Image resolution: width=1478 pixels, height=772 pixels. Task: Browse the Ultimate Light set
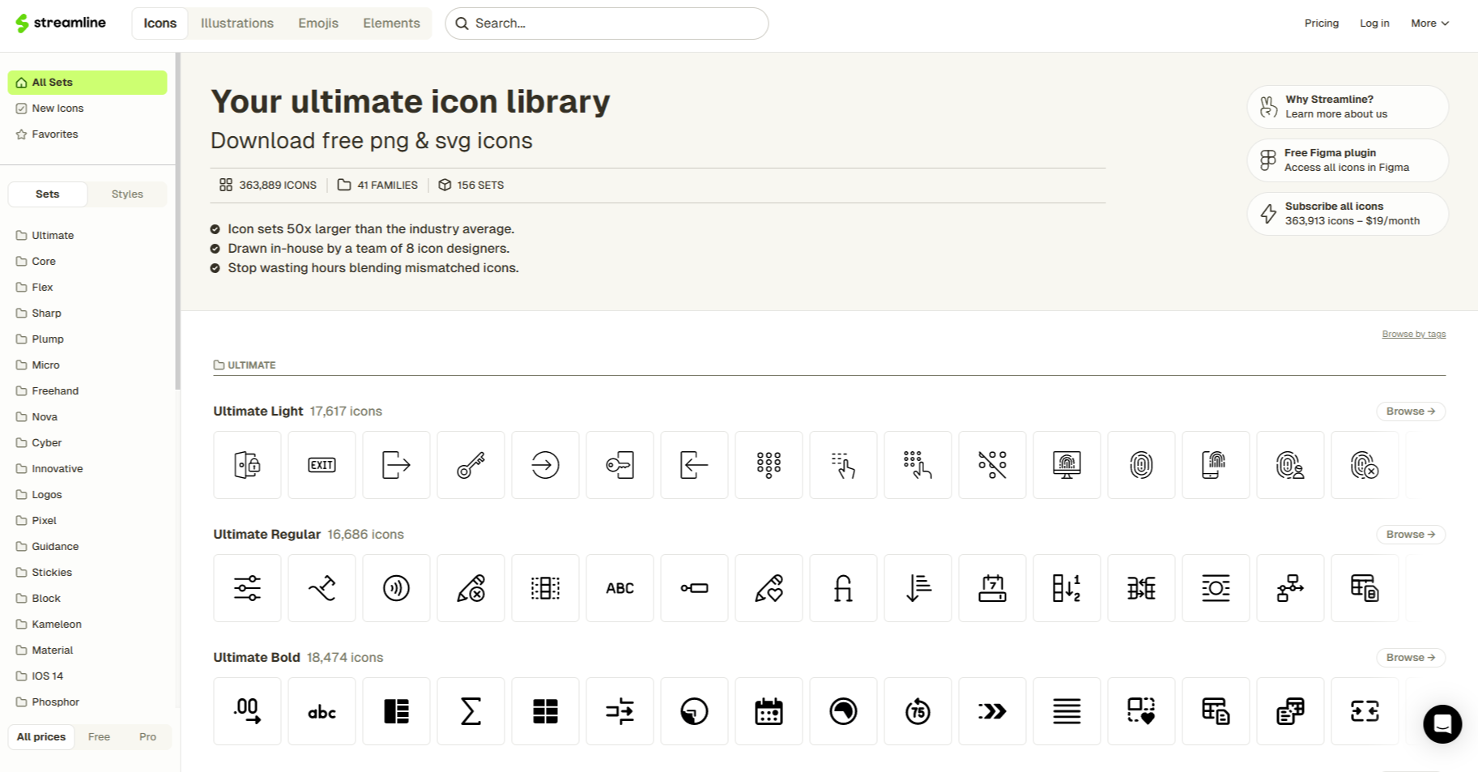click(1411, 412)
